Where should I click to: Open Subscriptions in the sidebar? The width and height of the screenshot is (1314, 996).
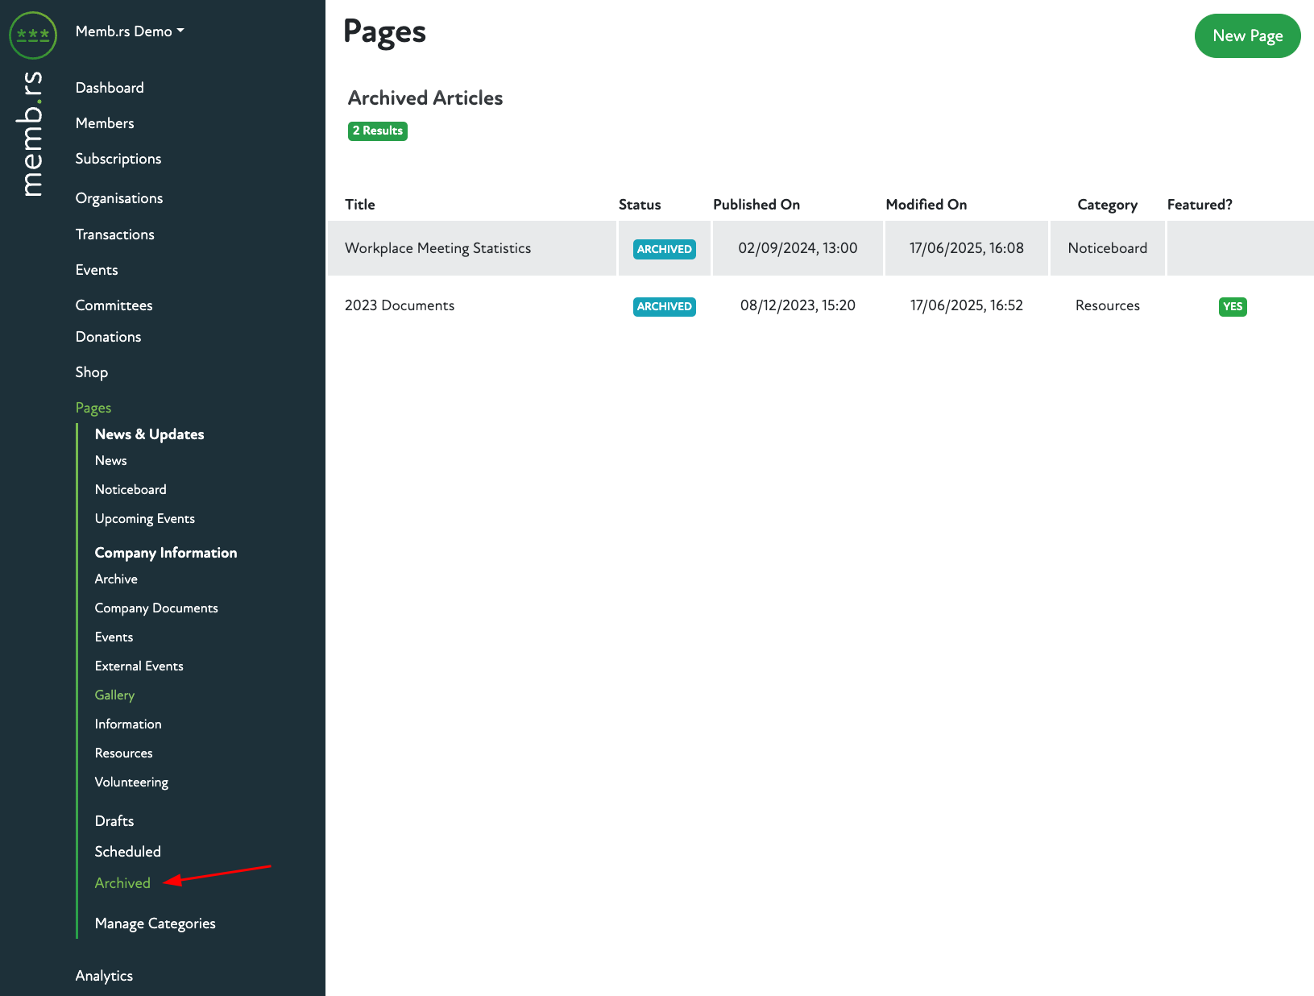118,159
